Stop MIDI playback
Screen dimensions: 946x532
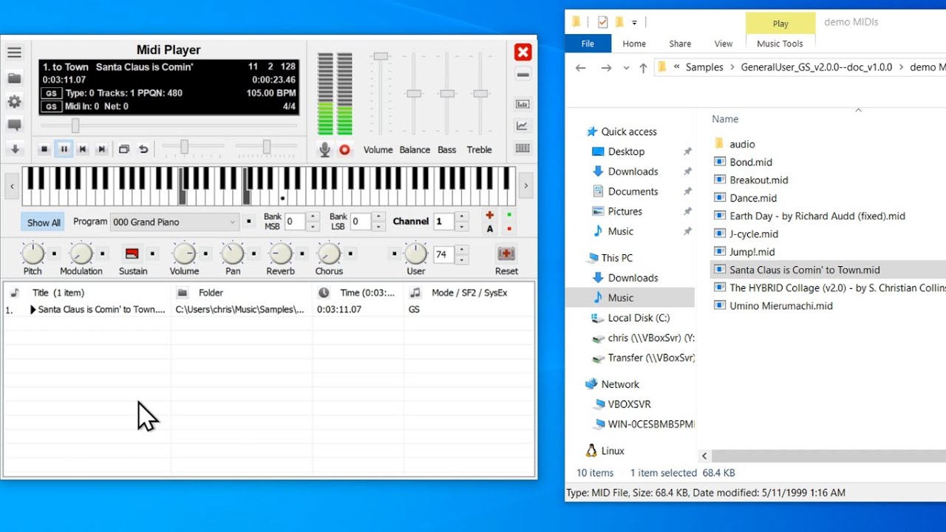pos(44,149)
